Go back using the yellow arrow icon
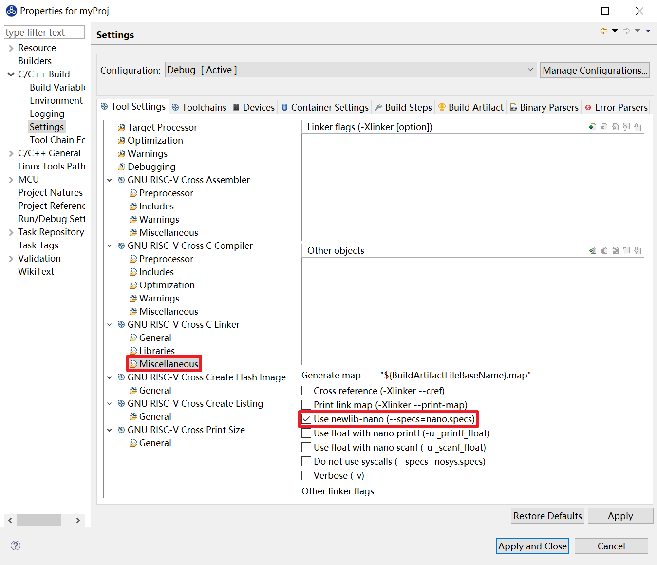The image size is (657, 565). (x=604, y=31)
